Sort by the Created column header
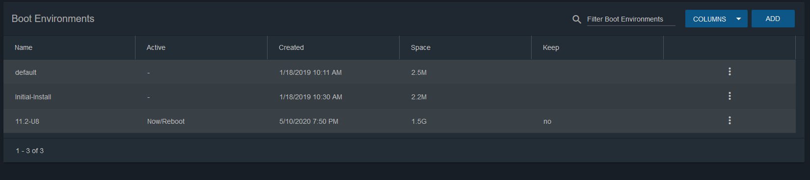Viewport: 810px width, 180px height. [291, 47]
